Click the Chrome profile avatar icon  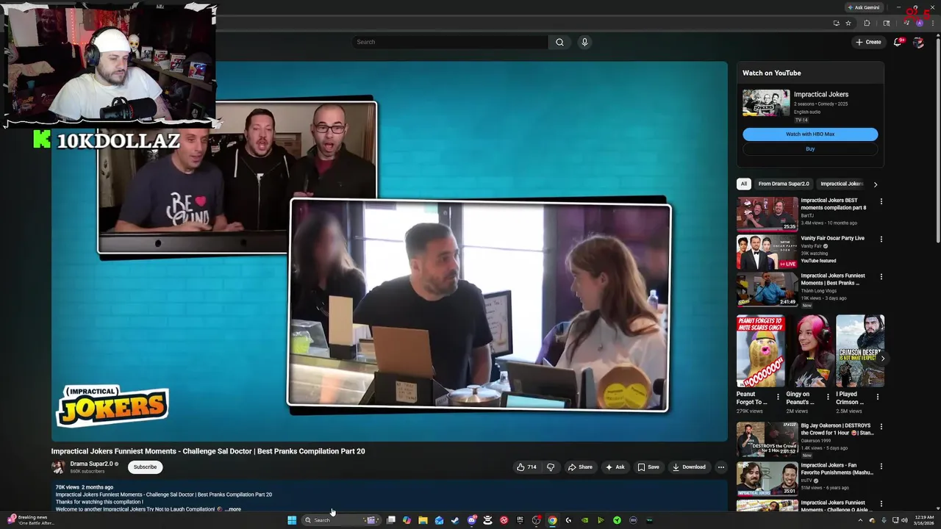tap(919, 23)
